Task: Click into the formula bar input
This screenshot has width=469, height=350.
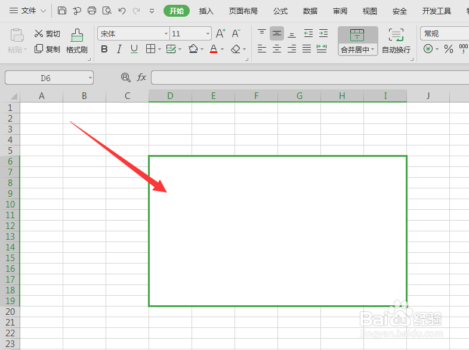Action: pyautogui.click(x=310, y=78)
